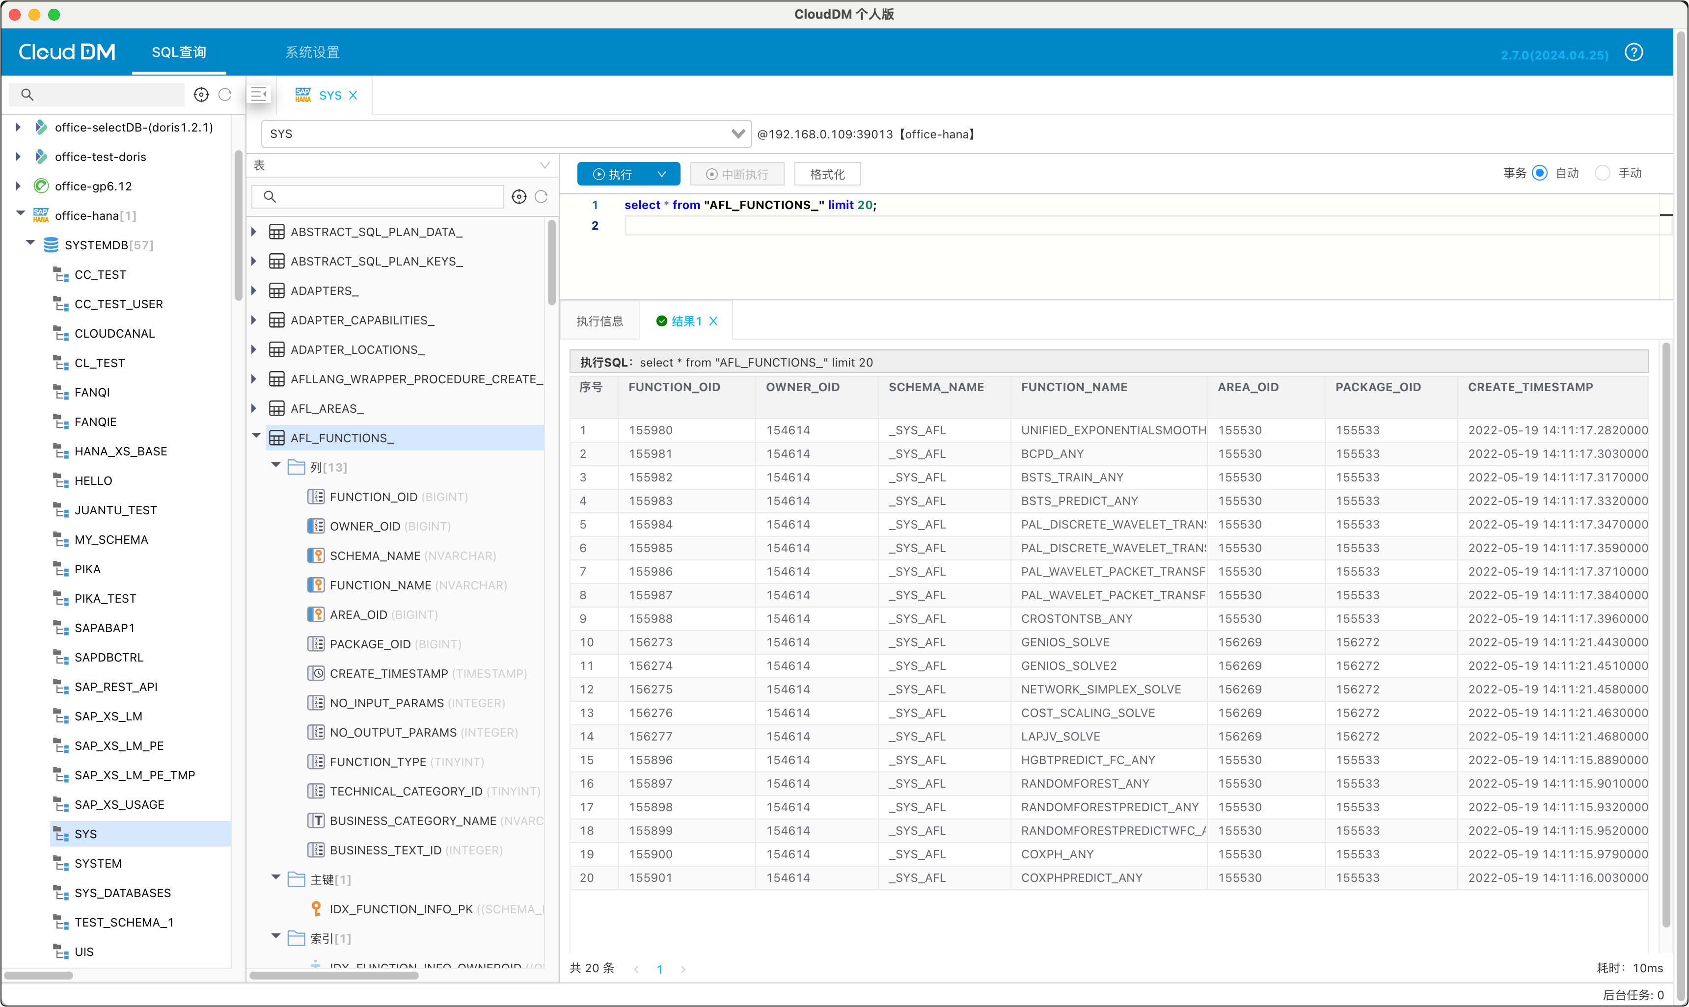Expand the office-selectDB connection node

(x=18, y=127)
